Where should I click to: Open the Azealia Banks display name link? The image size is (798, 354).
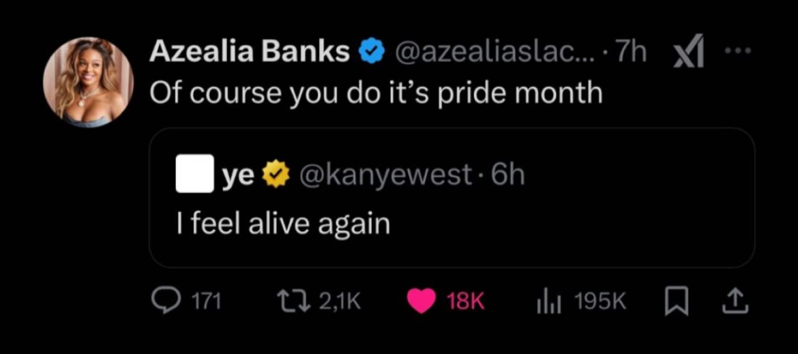click(249, 53)
